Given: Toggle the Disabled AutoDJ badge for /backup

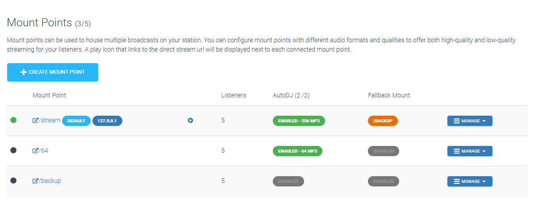Looking at the screenshot, I should click(288, 181).
